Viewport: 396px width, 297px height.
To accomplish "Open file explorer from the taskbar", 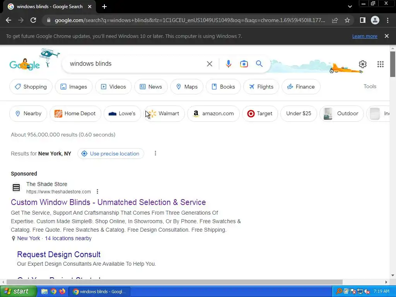I will point(44,292).
